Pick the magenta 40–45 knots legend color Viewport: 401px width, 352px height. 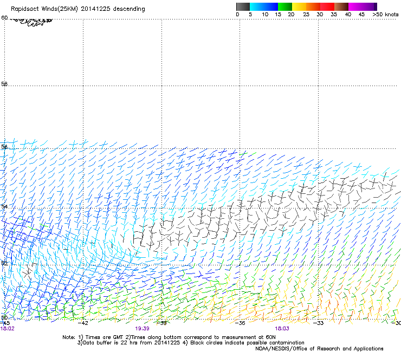click(x=355, y=6)
